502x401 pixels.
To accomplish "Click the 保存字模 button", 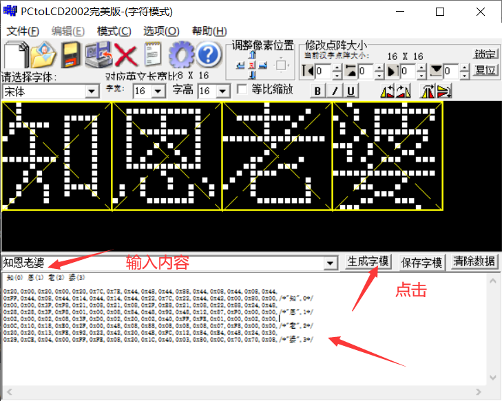I will 421,263.
